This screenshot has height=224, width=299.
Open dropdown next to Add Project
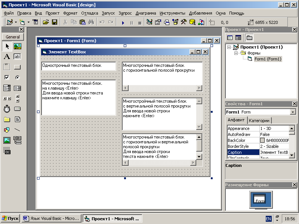tap(16, 22)
